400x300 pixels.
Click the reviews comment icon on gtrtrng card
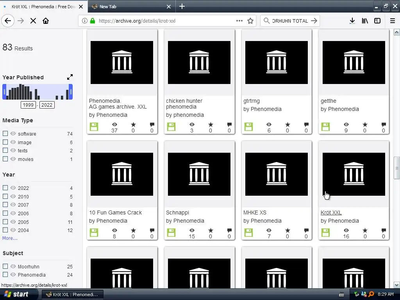[306, 125]
